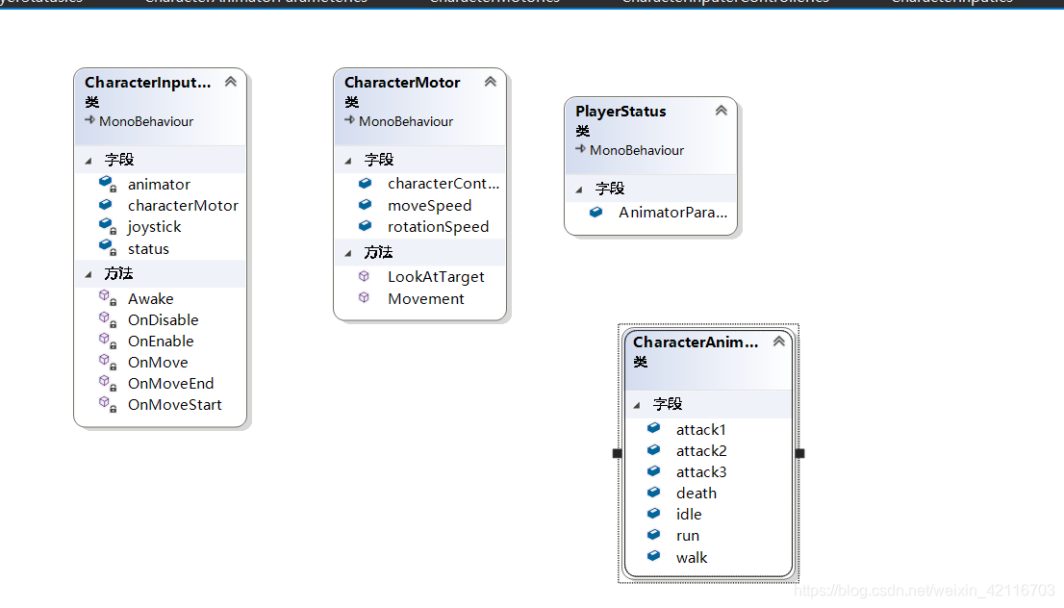Click the attack1 field icon

point(653,427)
